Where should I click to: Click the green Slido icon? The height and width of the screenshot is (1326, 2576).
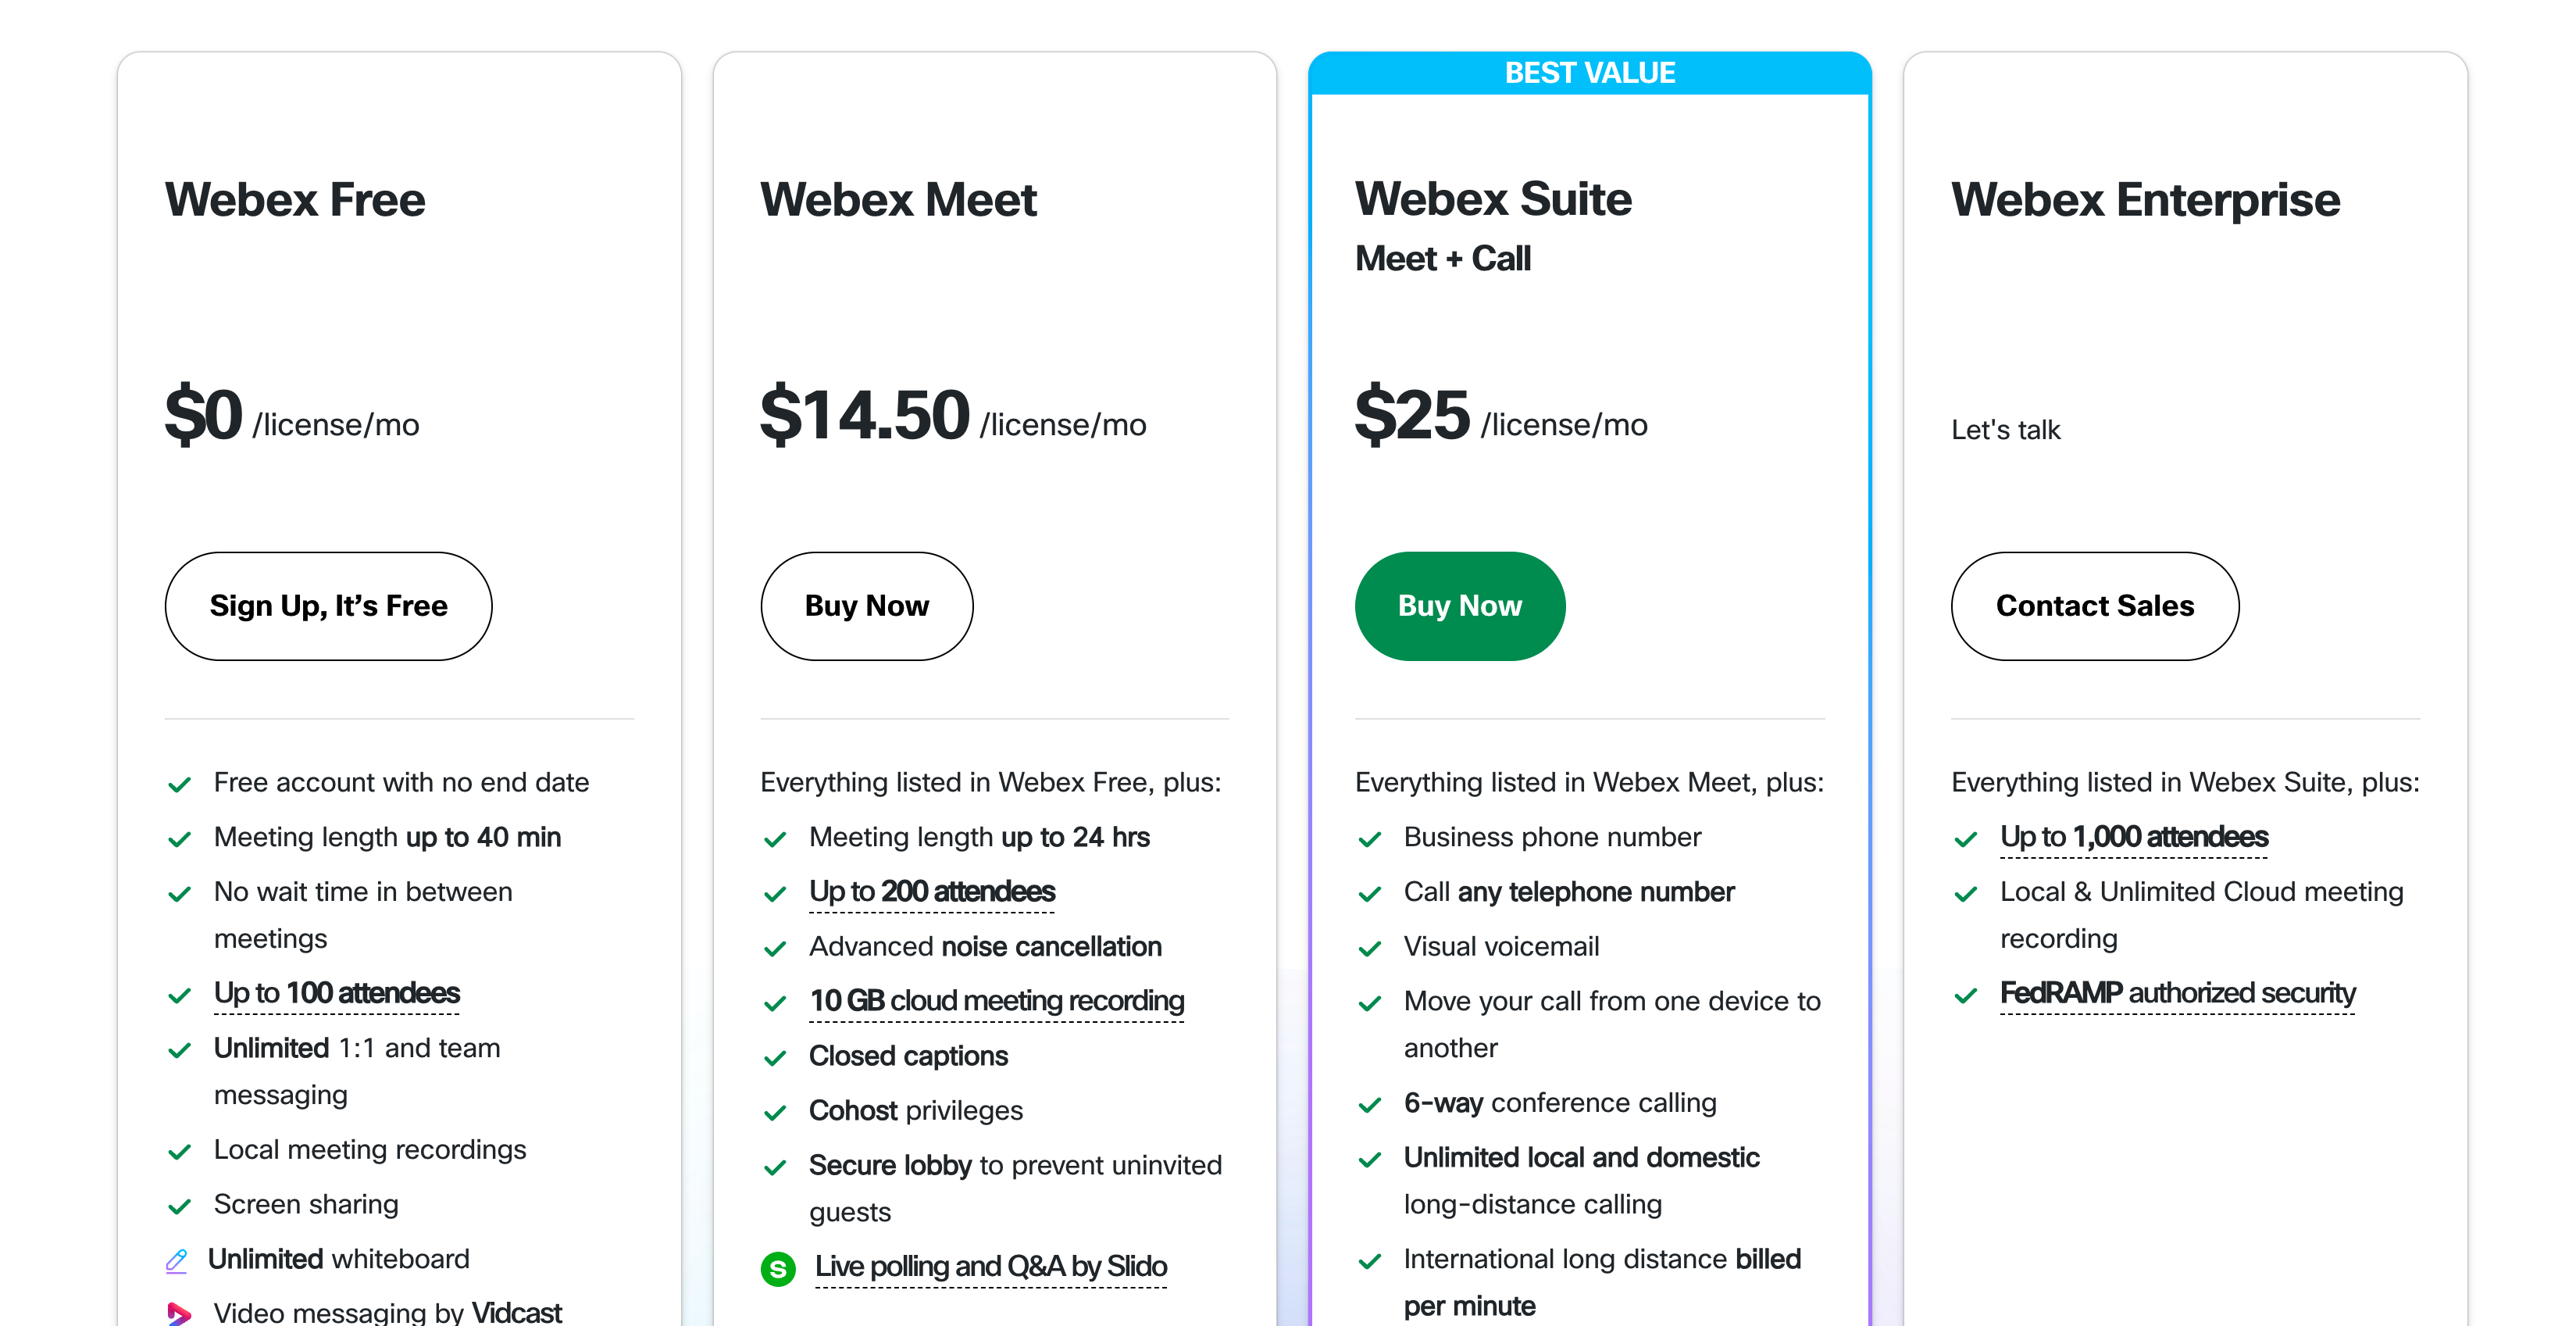coord(778,1268)
